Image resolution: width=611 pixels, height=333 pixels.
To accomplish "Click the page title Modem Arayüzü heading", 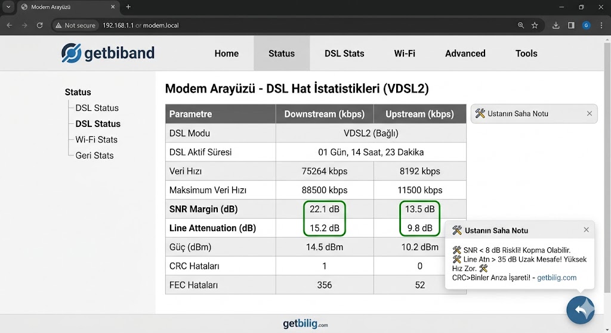I will tap(297, 89).
